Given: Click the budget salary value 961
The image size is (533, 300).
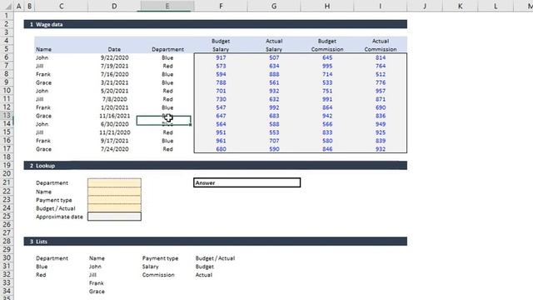Looking at the screenshot, I should pyautogui.click(x=221, y=141).
